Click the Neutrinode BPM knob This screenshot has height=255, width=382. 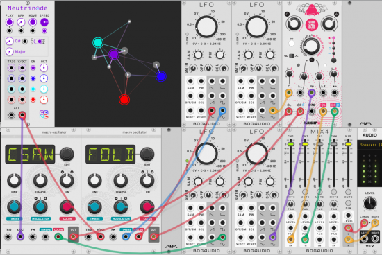click(21, 22)
